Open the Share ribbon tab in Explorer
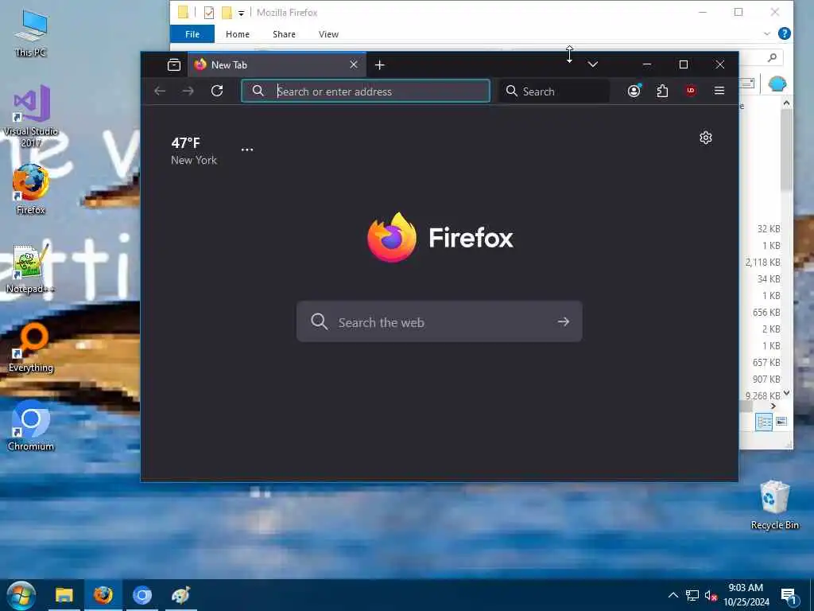 pyautogui.click(x=284, y=34)
